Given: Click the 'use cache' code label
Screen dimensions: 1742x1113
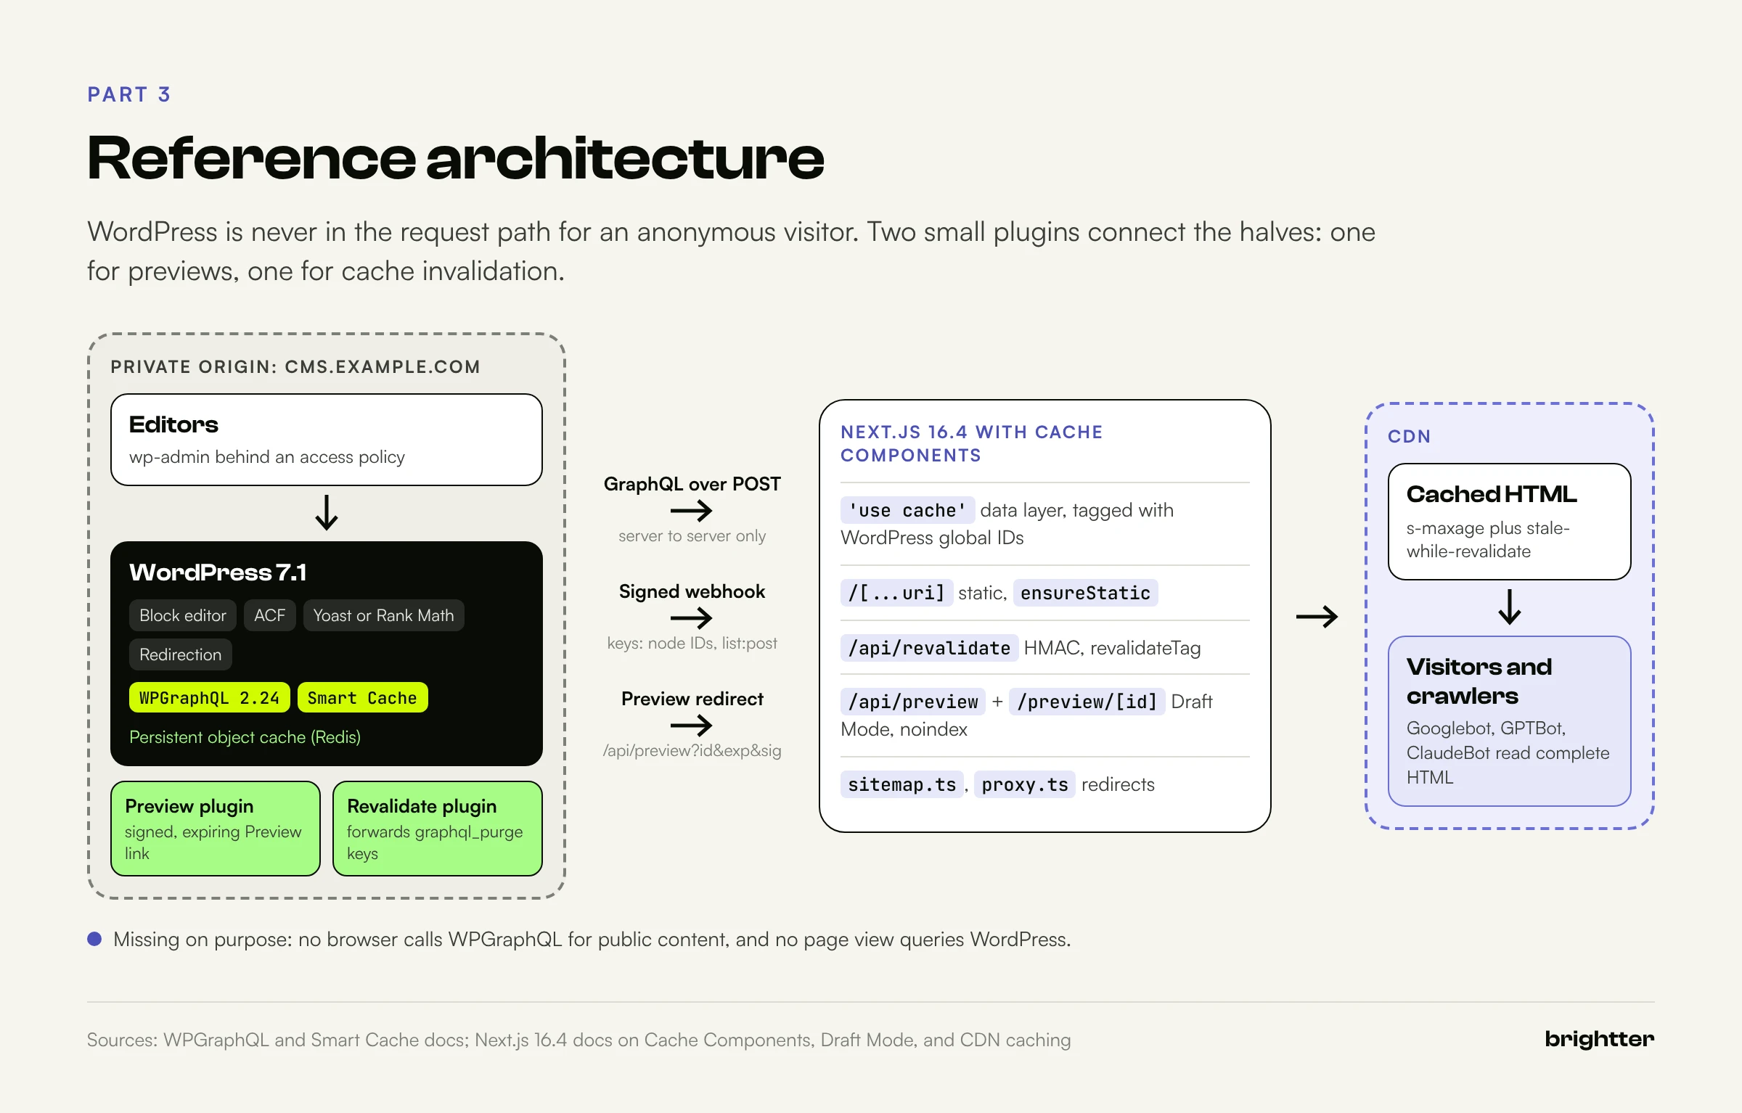Looking at the screenshot, I should tap(907, 510).
